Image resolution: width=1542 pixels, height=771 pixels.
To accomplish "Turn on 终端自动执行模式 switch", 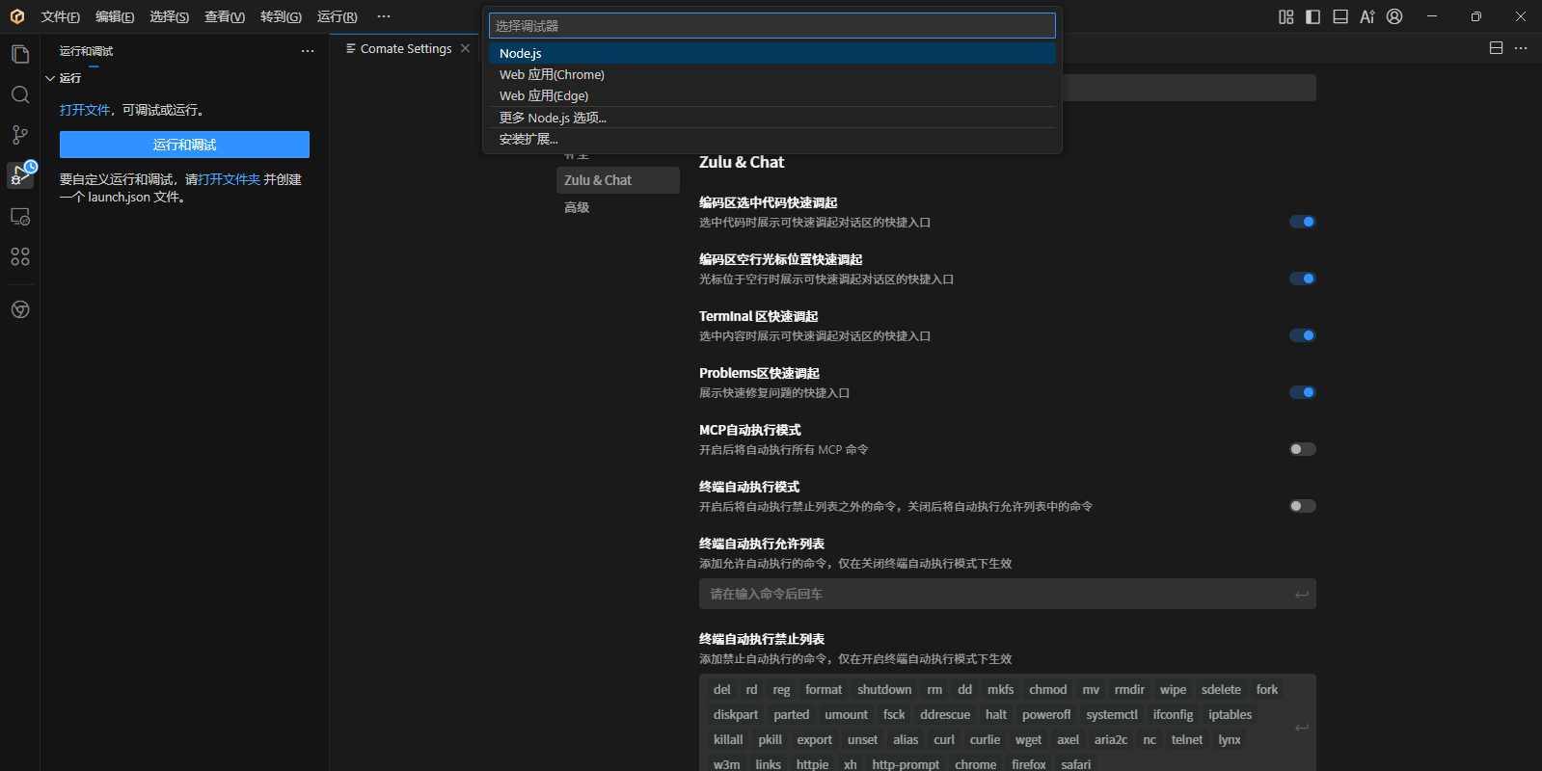I will 1302,506.
